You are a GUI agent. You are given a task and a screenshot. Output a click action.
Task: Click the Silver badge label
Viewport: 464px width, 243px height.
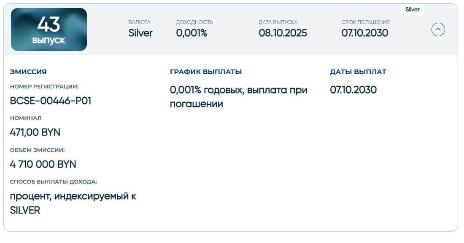coord(412,9)
